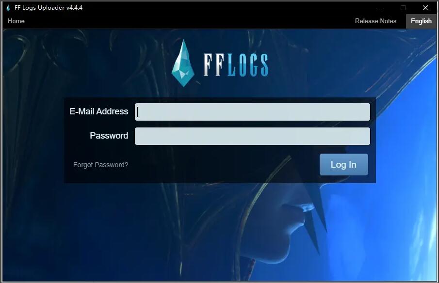This screenshot has width=439, height=283.
Task: Minimize the FF Logs Uploader window
Action: tap(381, 8)
